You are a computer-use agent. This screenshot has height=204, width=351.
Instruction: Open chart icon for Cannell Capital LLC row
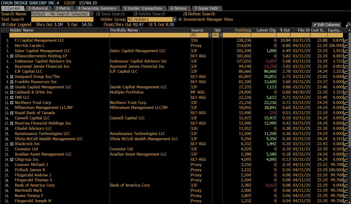coord(346,118)
